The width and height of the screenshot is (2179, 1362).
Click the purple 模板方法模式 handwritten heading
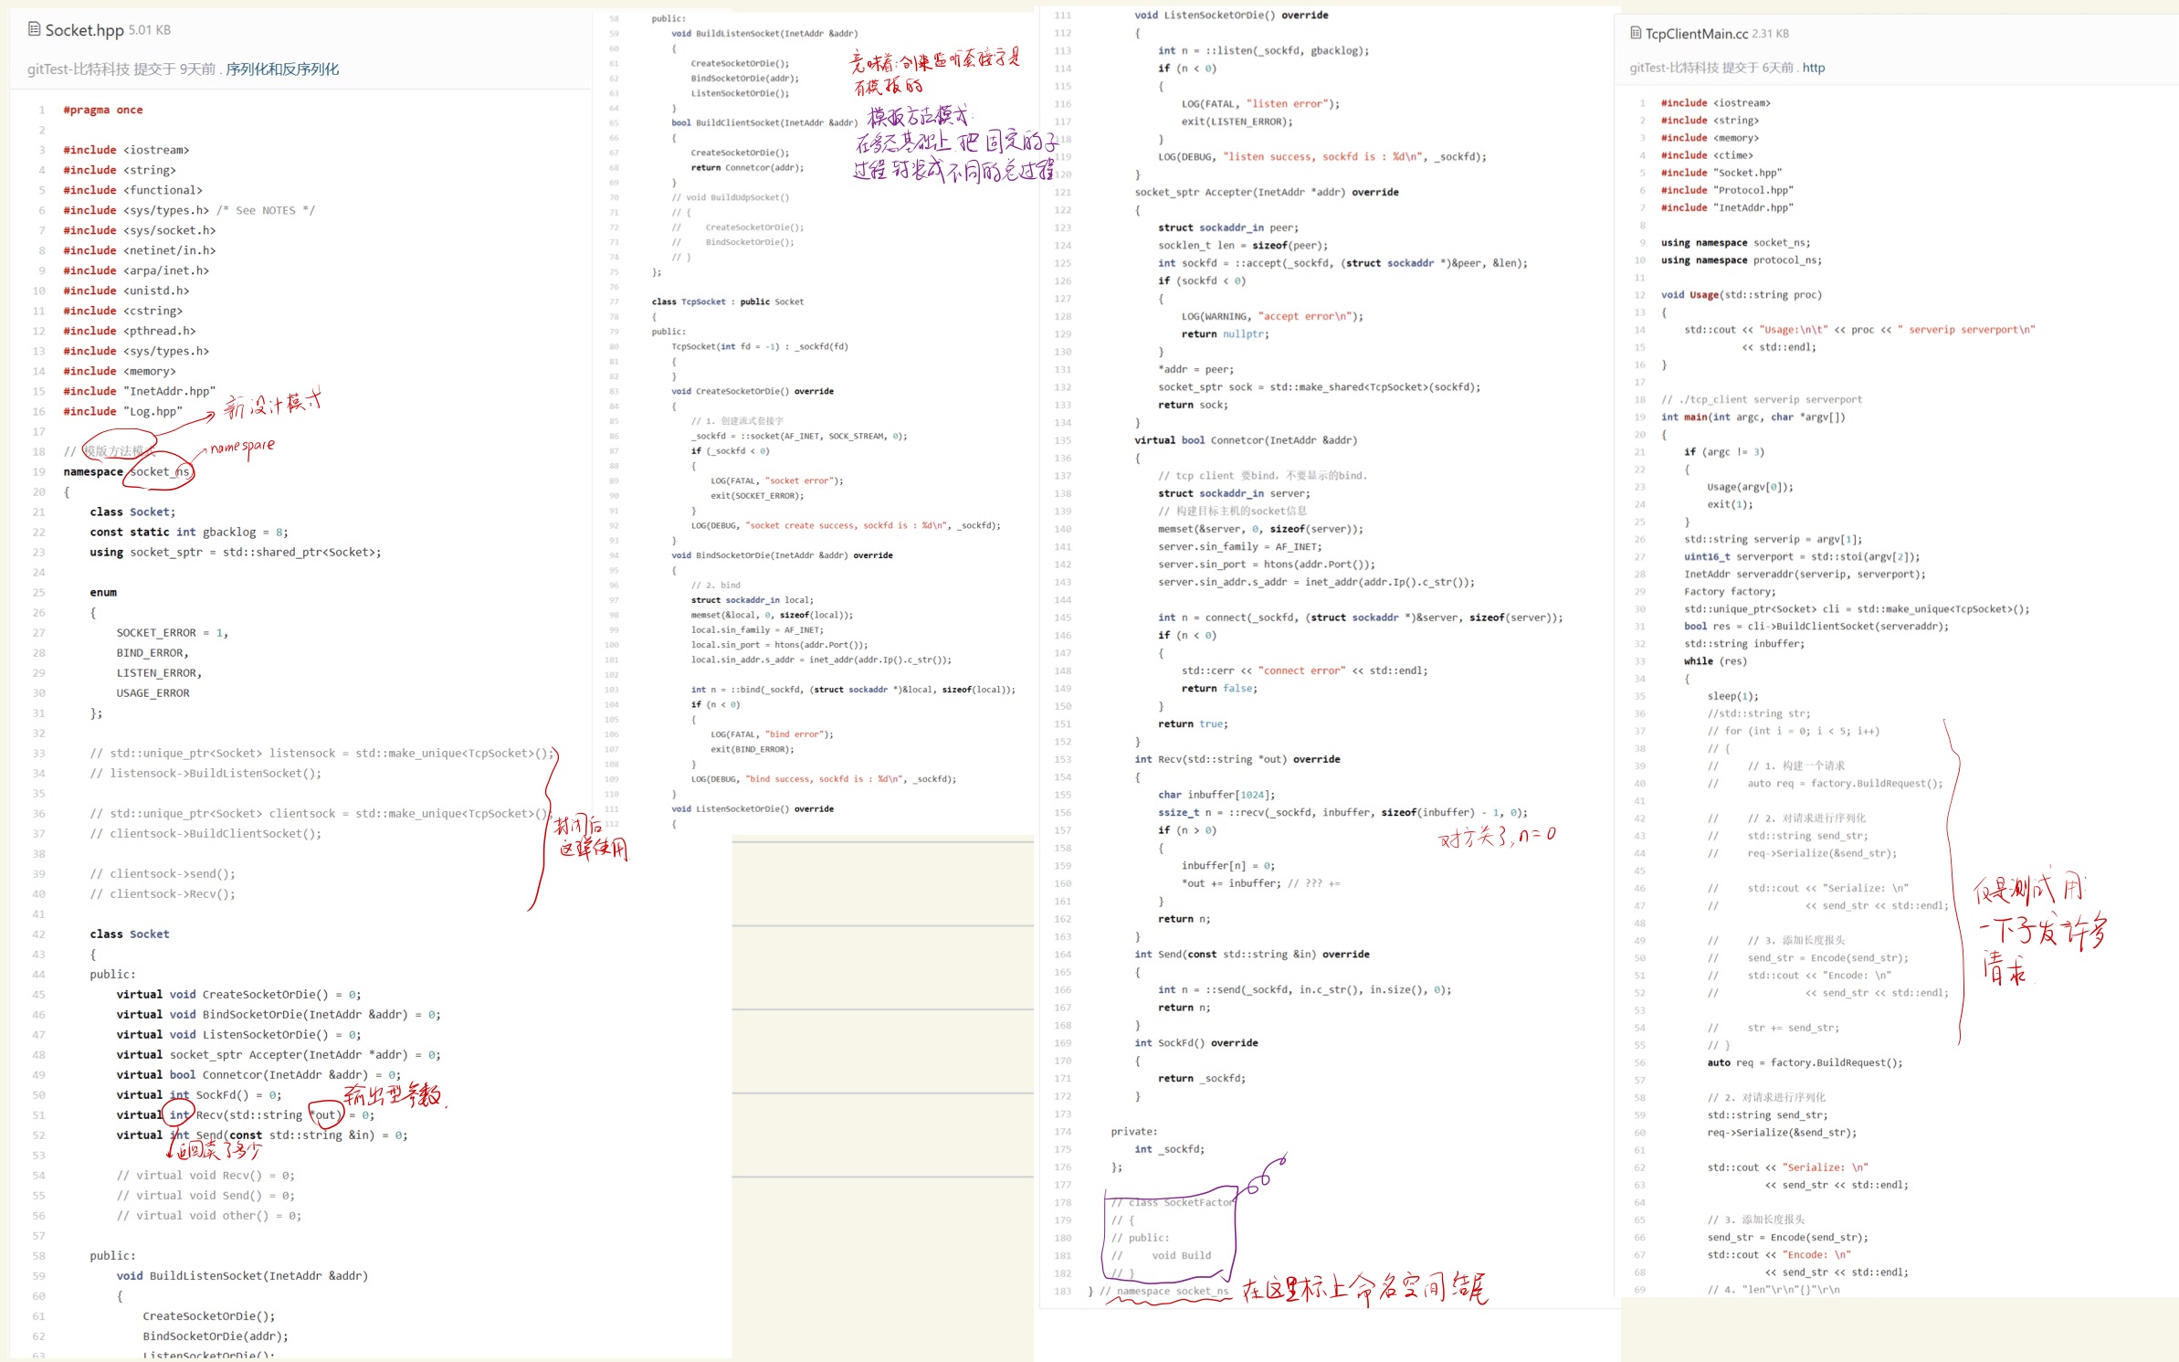click(918, 116)
